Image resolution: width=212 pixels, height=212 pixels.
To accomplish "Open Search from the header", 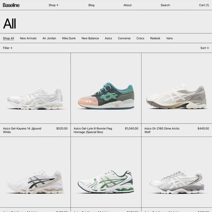I will [165, 5].
